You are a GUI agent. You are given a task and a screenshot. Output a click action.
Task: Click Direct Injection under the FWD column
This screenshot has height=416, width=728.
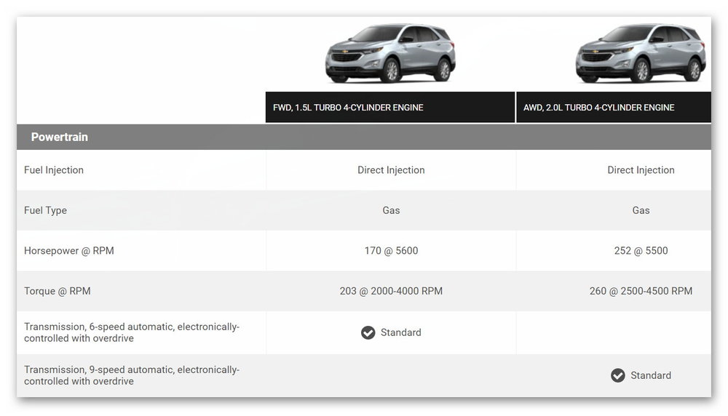(x=391, y=170)
